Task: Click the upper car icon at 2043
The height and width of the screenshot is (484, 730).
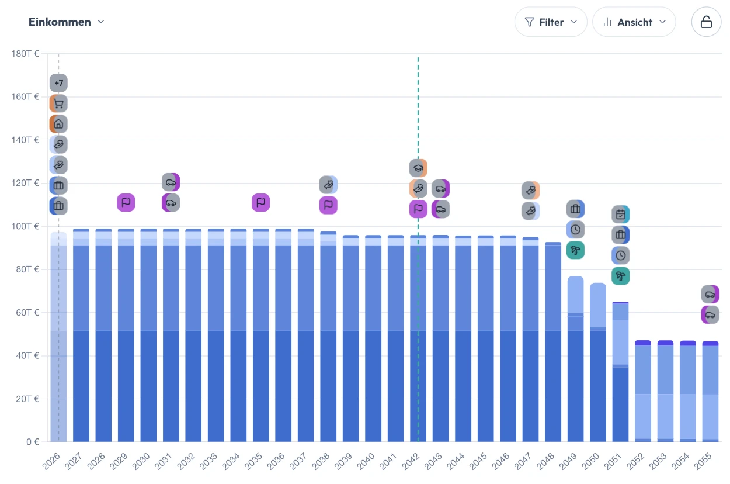Action: pyautogui.click(x=441, y=188)
